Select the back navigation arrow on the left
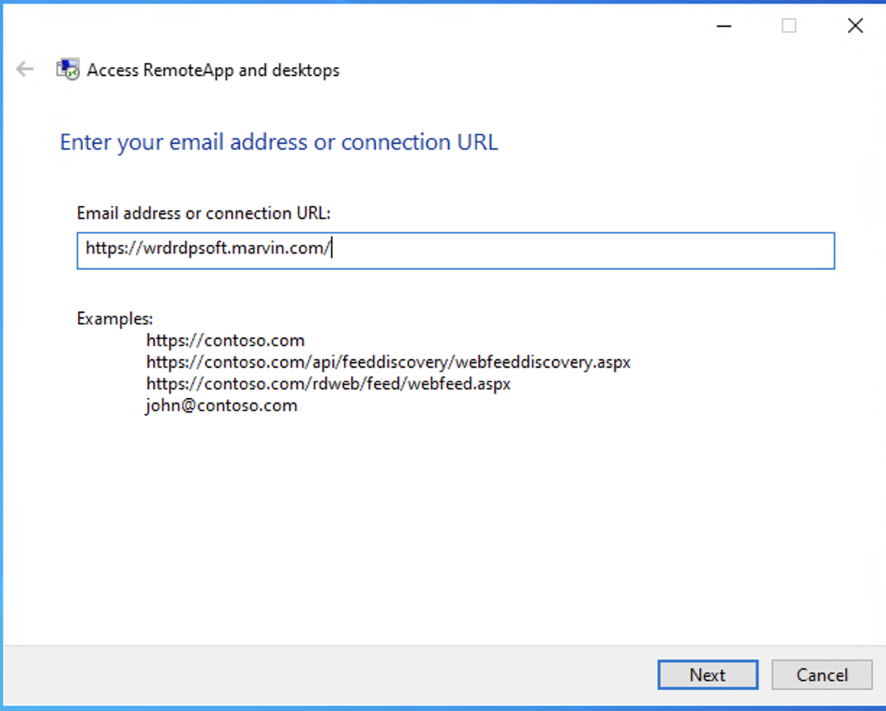 click(x=25, y=69)
